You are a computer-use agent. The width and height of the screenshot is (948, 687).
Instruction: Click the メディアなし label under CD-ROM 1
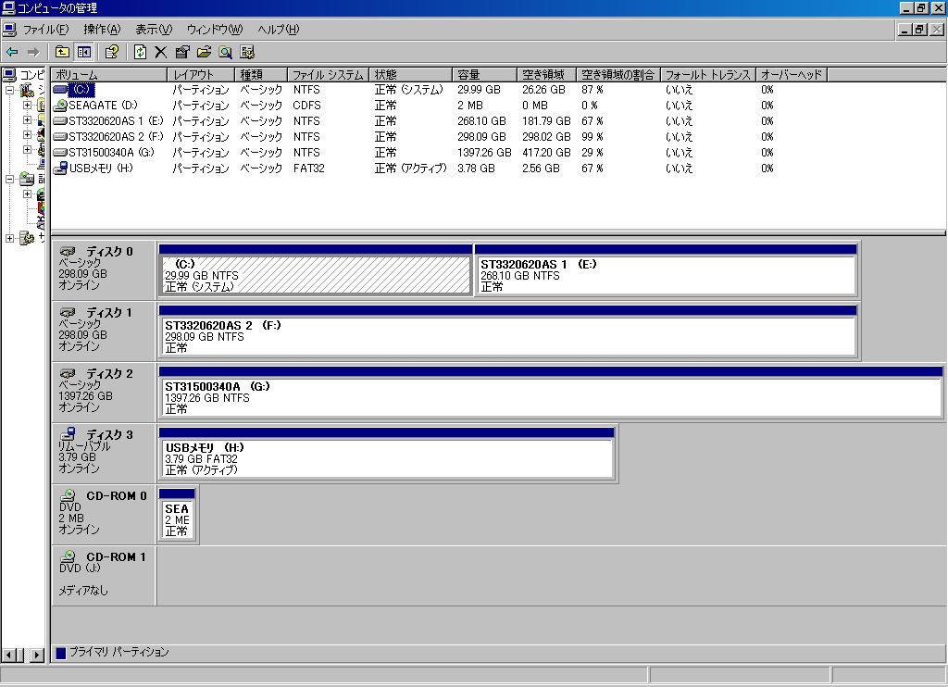[x=82, y=590]
